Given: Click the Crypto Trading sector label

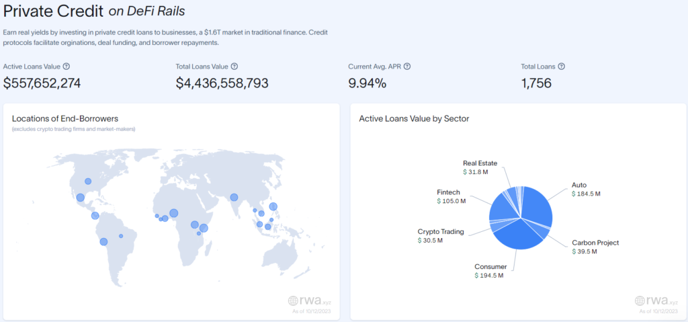Looking at the screenshot, I should tap(441, 231).
